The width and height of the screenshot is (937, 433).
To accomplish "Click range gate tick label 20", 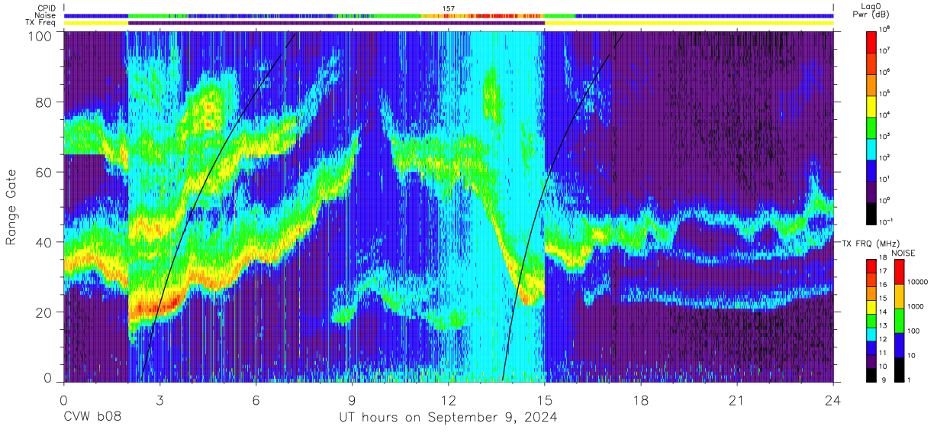I will pos(45,312).
